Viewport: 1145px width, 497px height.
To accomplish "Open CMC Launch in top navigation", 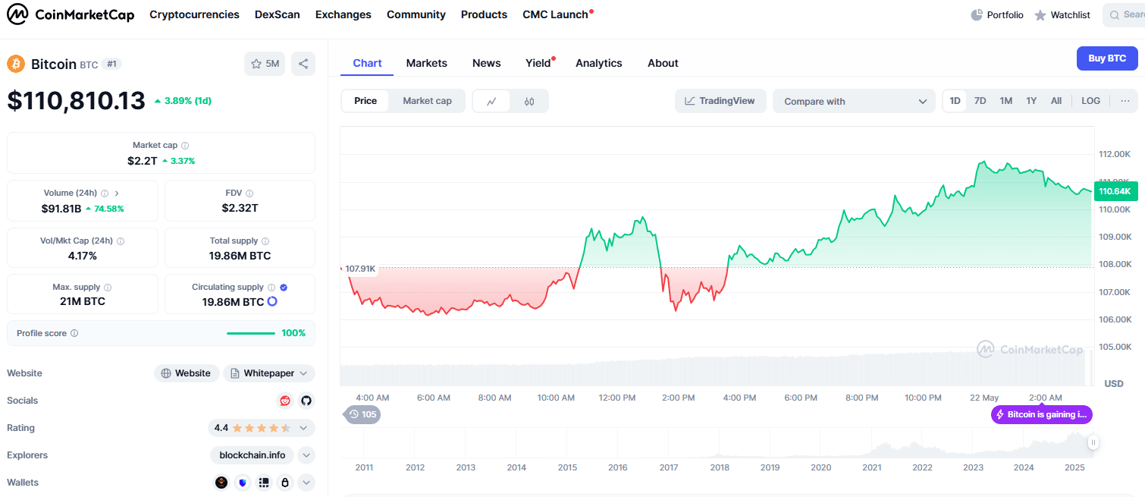I will click(556, 14).
